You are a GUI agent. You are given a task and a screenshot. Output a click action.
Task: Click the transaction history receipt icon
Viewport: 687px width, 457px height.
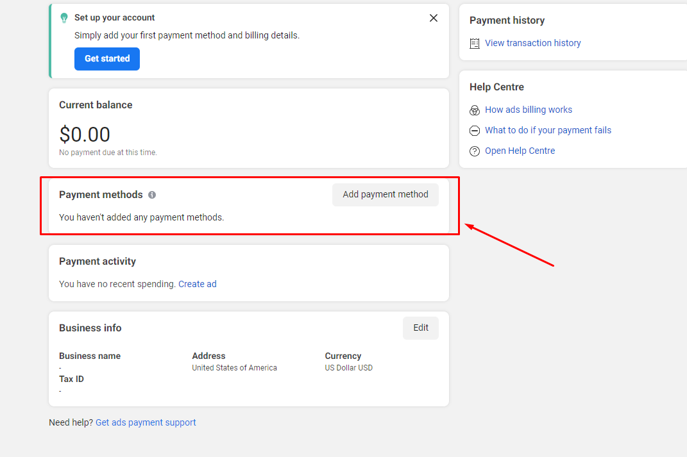tap(475, 44)
